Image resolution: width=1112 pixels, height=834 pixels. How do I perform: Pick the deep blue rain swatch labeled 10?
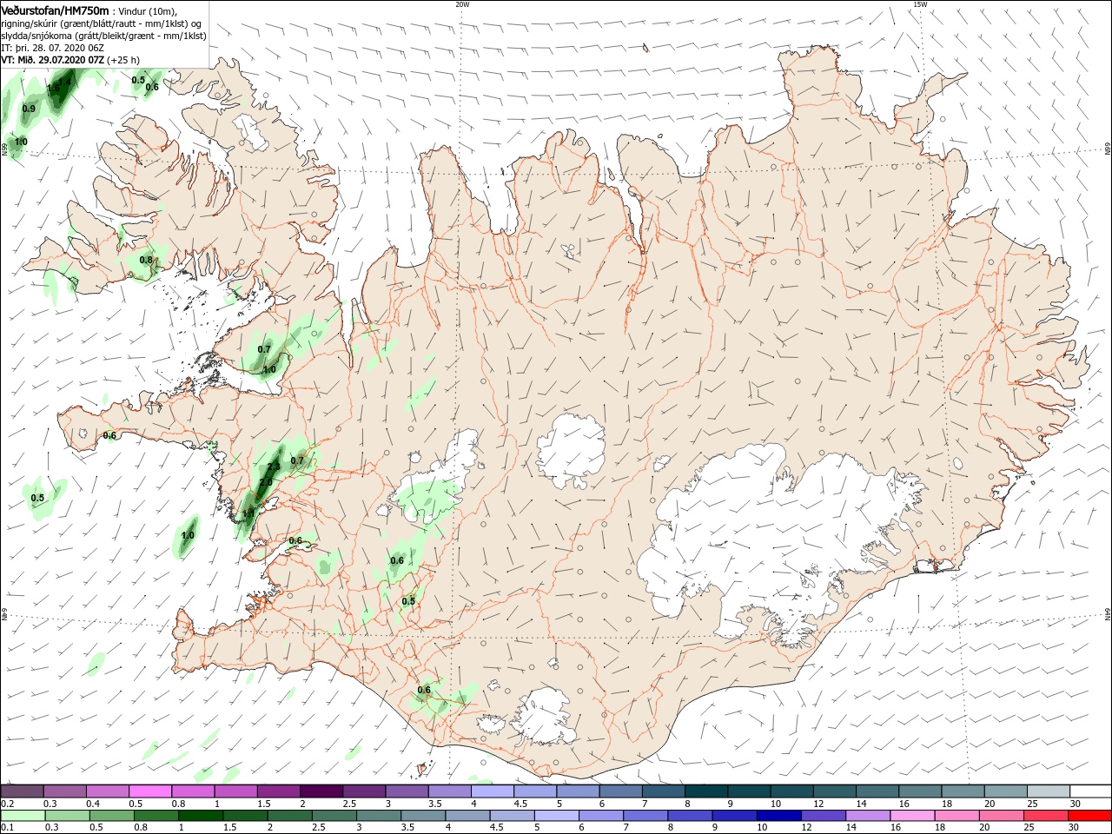pos(778,816)
